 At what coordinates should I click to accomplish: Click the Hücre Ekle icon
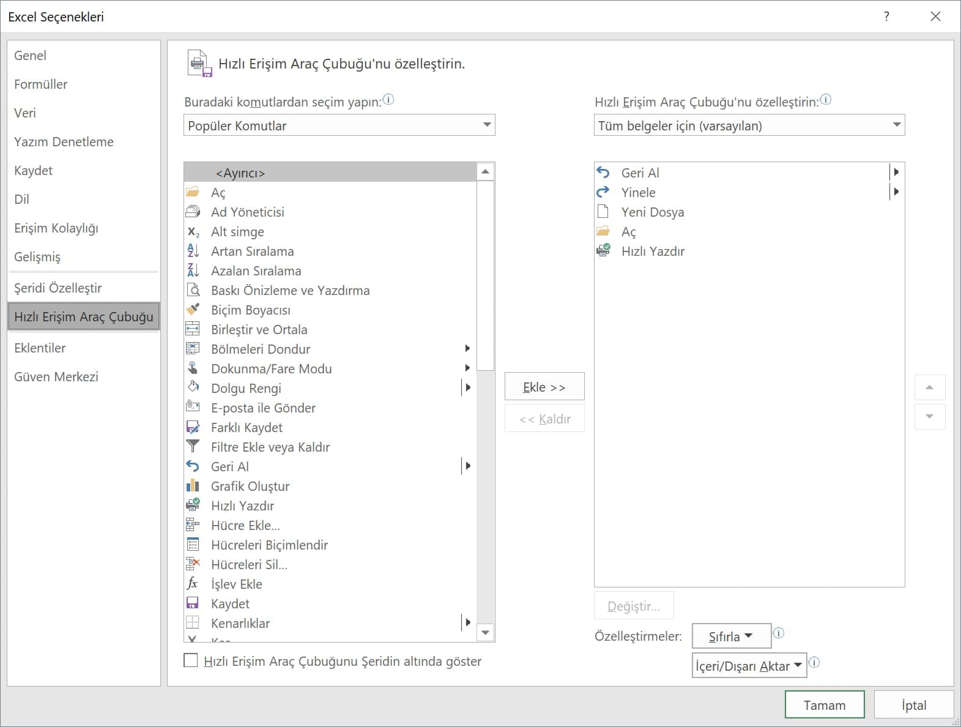coord(193,525)
